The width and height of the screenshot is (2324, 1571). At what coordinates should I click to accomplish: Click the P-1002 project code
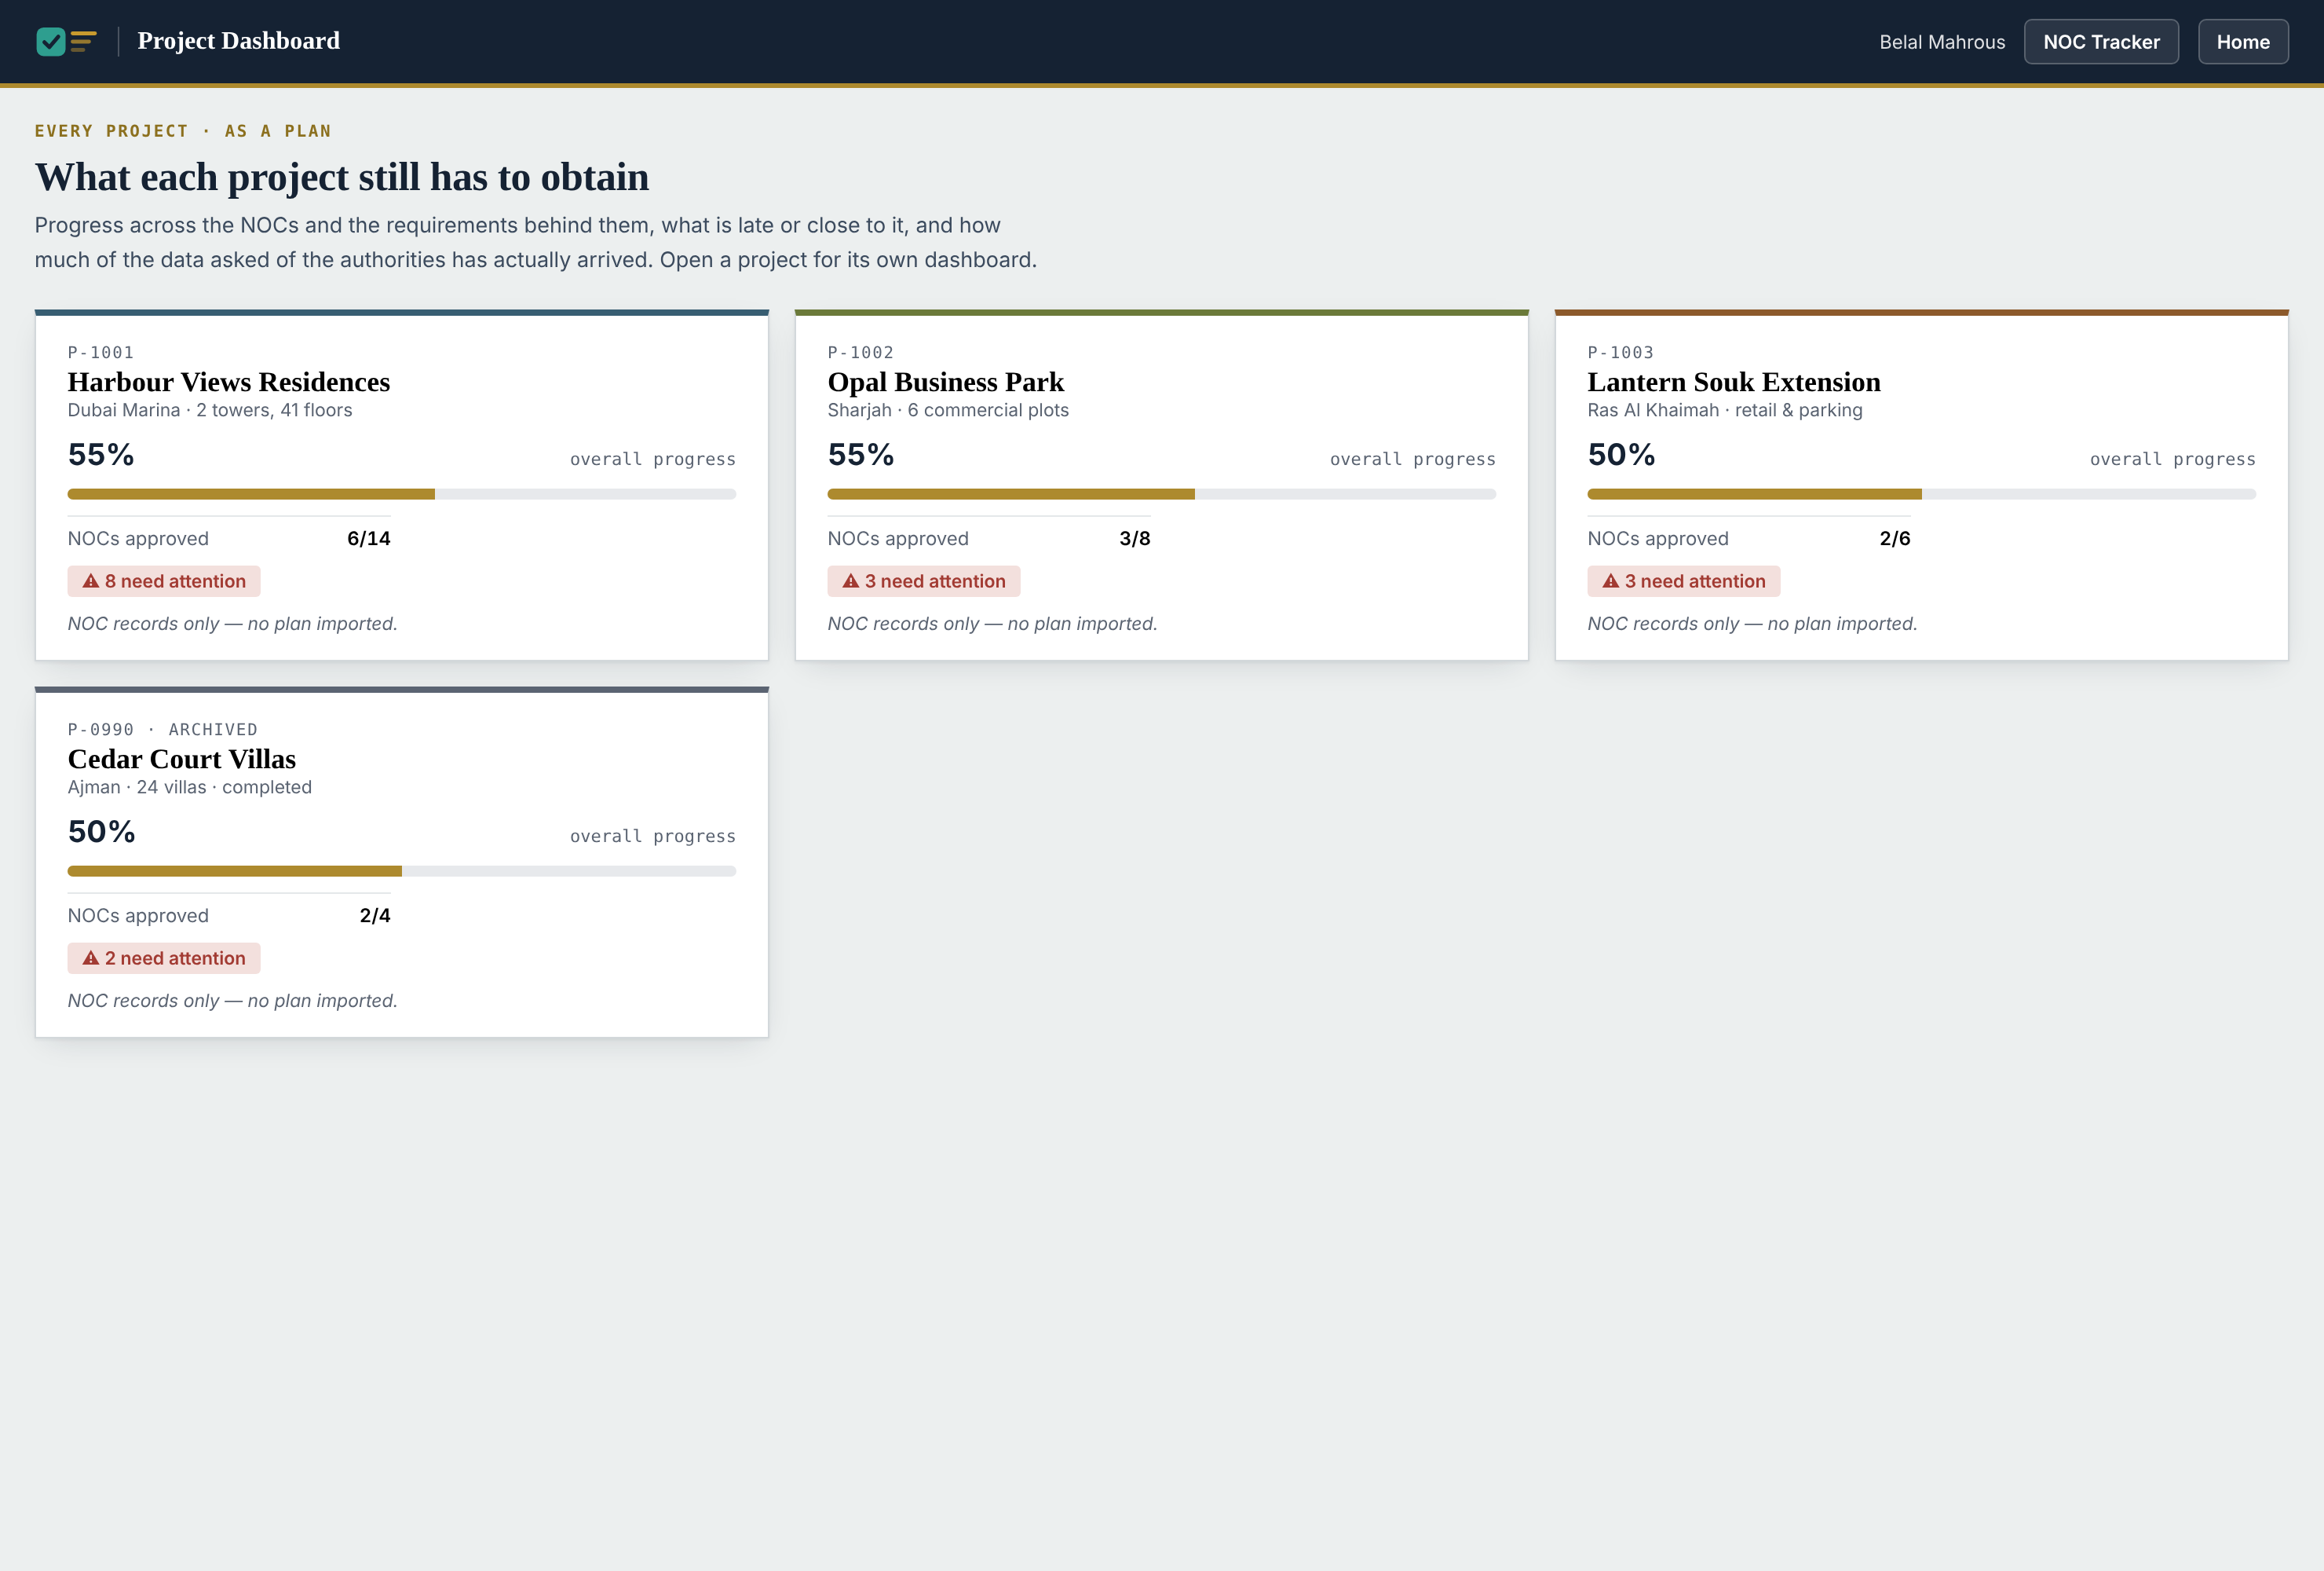[861, 352]
